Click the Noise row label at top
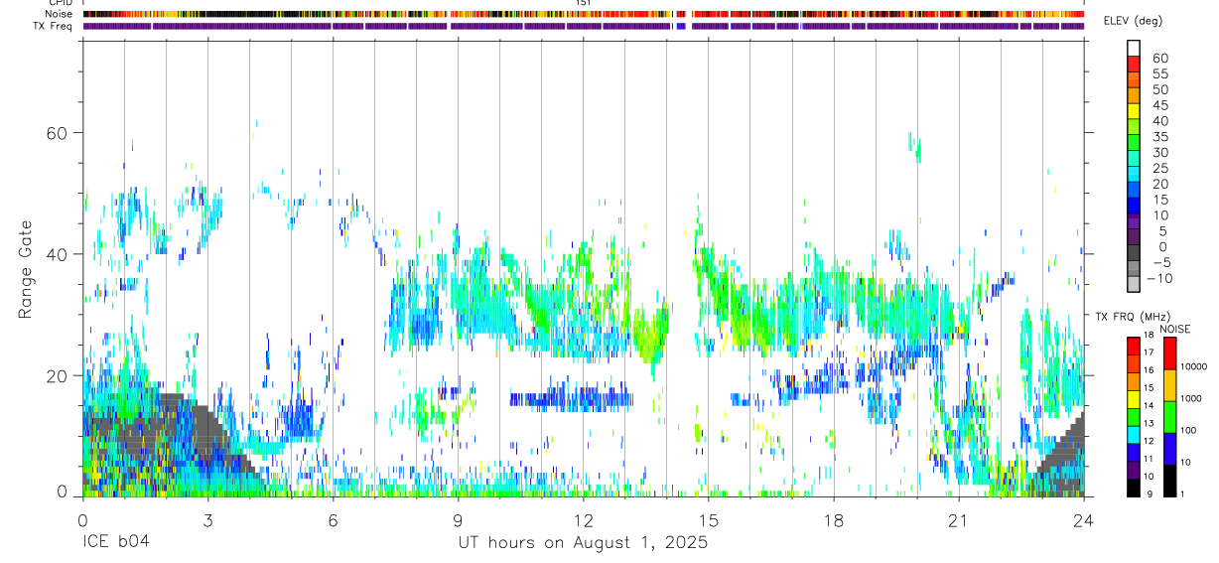The image size is (1219, 563). coord(60,14)
